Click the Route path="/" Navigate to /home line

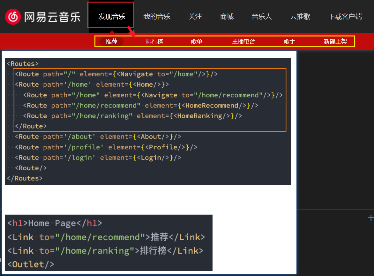(116, 74)
